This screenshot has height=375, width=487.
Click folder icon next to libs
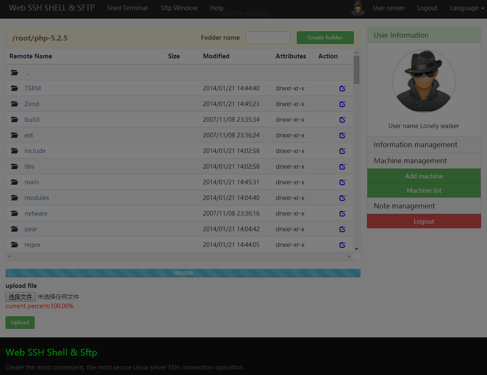[x=15, y=166]
